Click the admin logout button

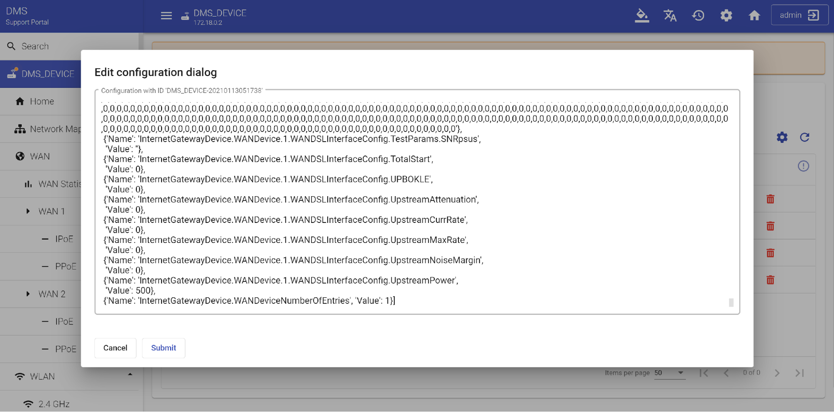click(x=799, y=15)
